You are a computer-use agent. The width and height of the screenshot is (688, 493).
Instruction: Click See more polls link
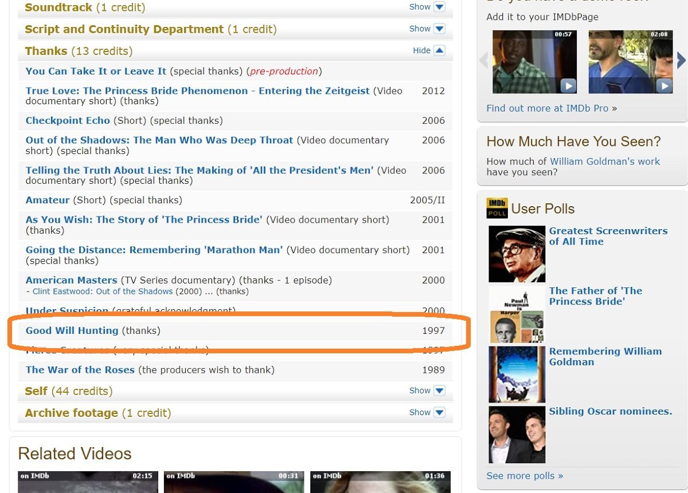525,476
